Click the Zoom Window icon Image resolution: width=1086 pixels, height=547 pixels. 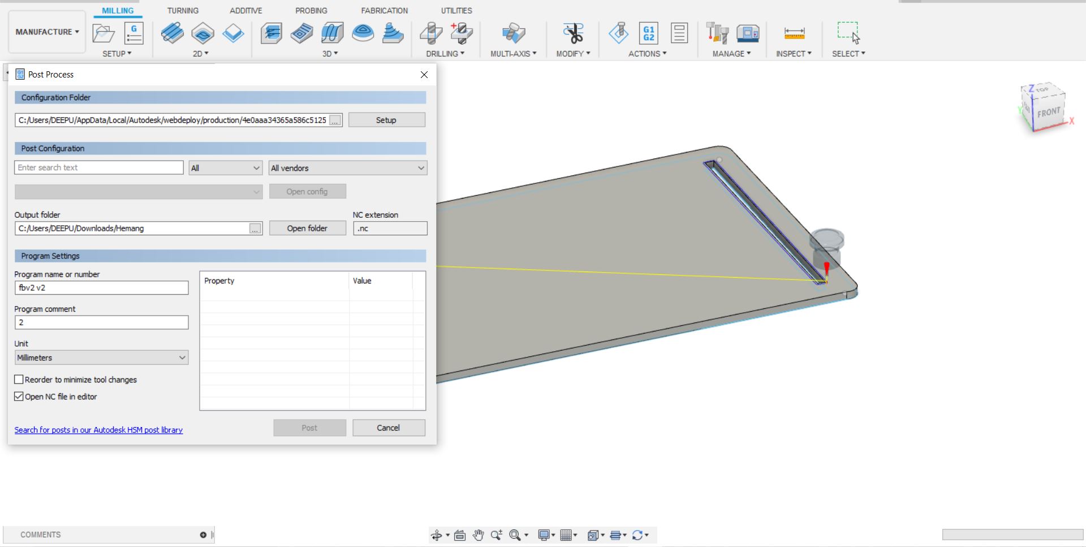click(515, 535)
